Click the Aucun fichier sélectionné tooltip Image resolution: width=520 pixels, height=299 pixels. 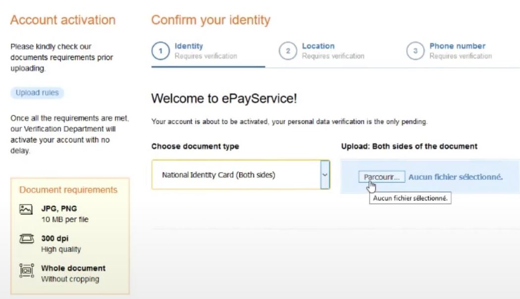tap(410, 198)
